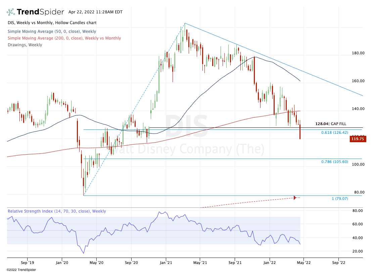
Task: Click the 100.00 price axis label
Action: tap(358, 164)
